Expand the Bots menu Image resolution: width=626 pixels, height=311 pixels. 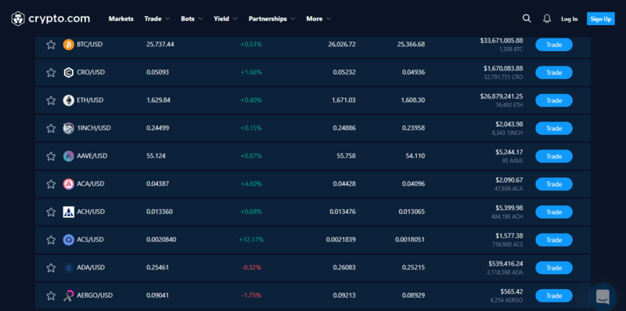(x=192, y=19)
